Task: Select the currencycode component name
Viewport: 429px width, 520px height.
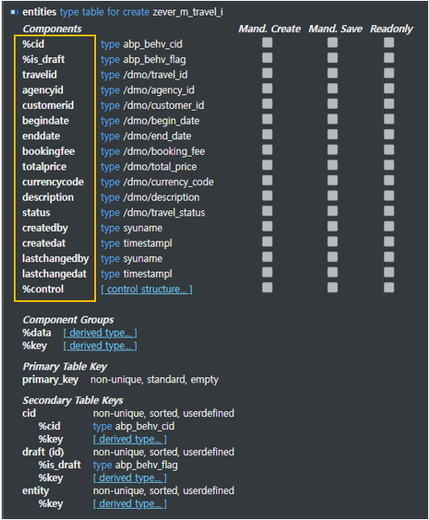Action: click(x=53, y=182)
